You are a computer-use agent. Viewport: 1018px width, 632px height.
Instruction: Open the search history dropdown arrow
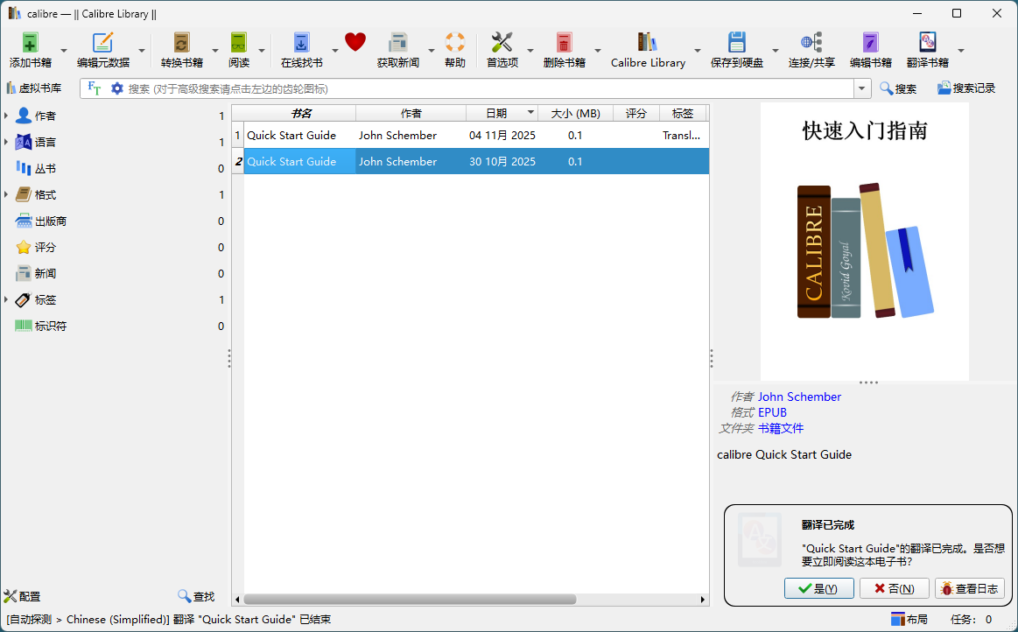click(x=862, y=88)
